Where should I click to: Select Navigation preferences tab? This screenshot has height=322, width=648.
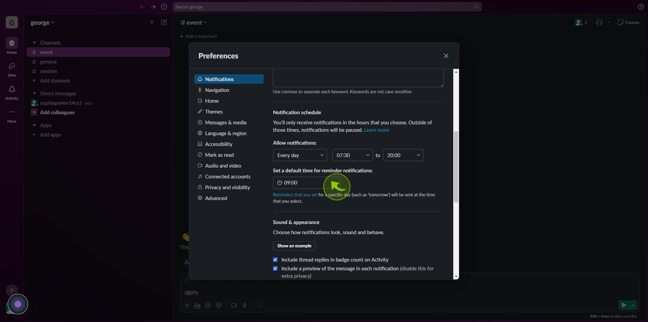(x=229, y=90)
